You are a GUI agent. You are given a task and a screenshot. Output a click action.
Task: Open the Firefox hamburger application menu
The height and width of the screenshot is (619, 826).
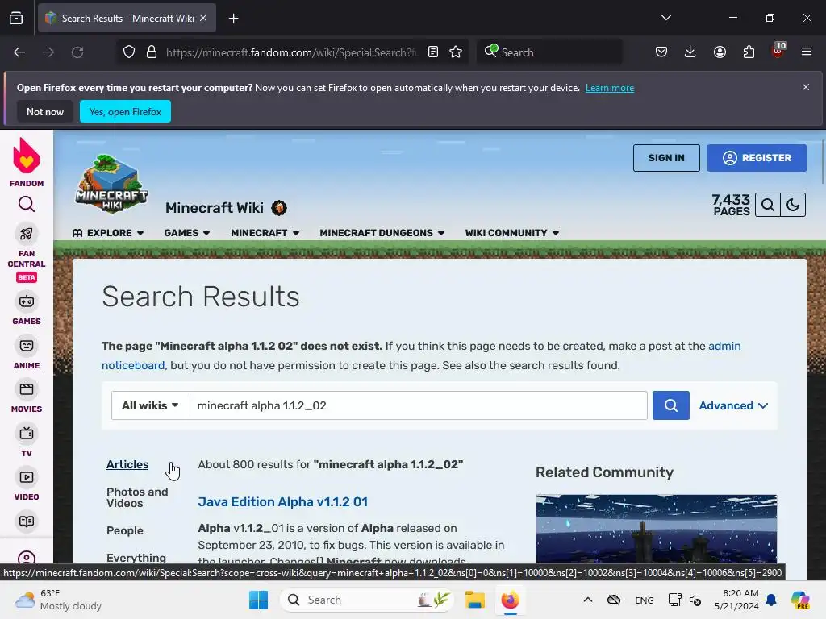807,52
